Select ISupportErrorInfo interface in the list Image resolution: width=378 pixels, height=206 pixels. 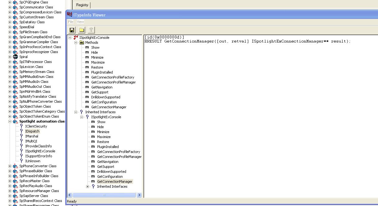pyautogui.click(x=39, y=156)
